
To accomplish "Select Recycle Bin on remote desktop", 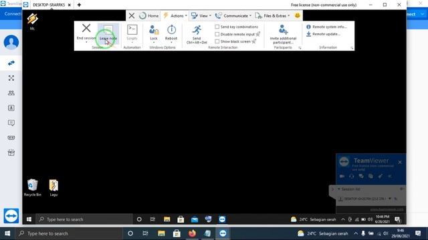I will [x=33, y=187].
